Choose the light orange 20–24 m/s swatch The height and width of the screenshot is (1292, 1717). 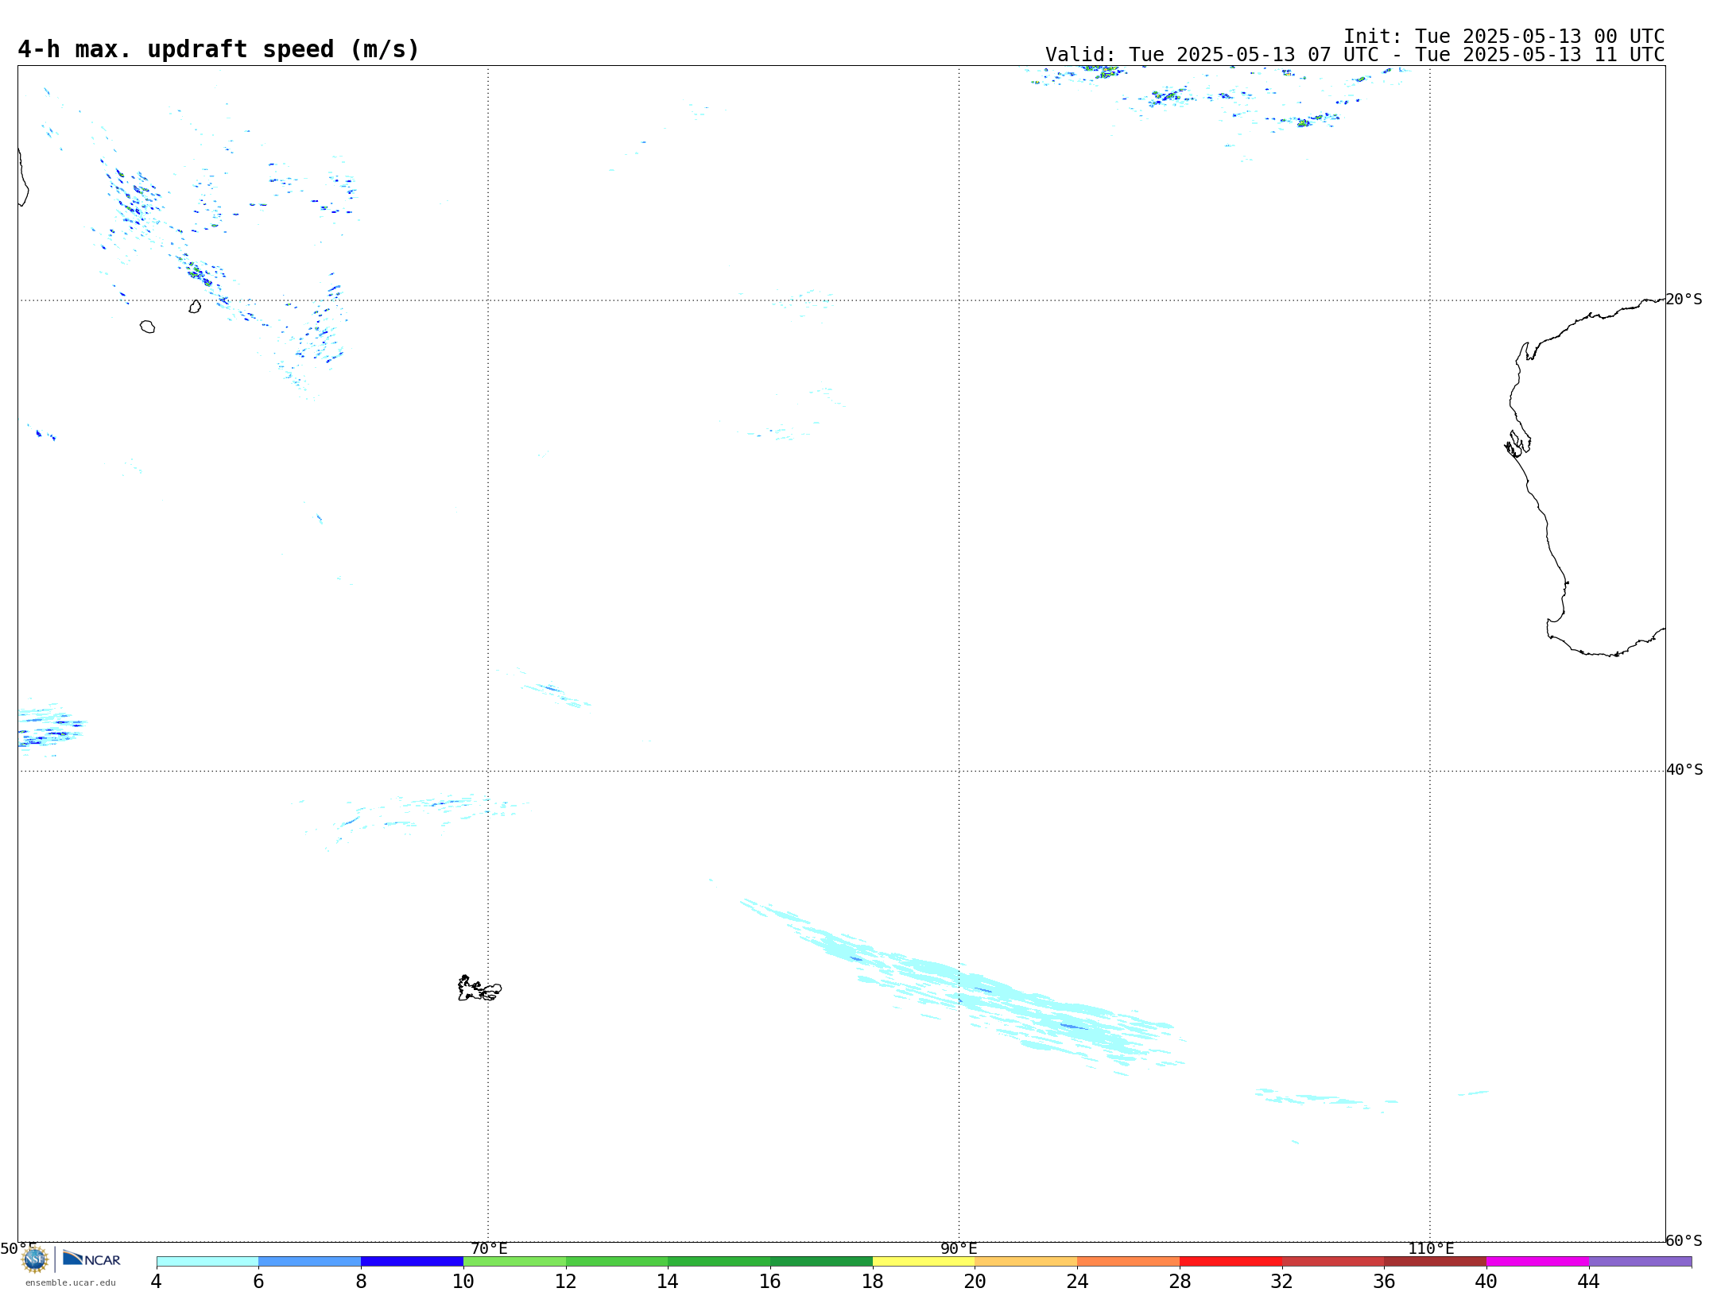(1026, 1262)
